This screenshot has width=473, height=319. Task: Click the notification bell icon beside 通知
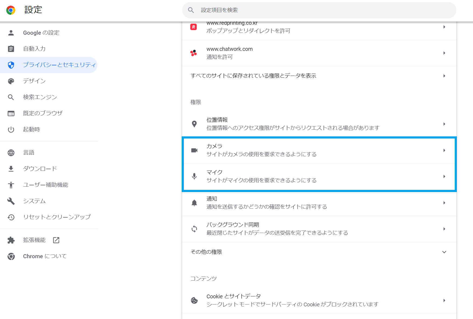[x=194, y=203]
